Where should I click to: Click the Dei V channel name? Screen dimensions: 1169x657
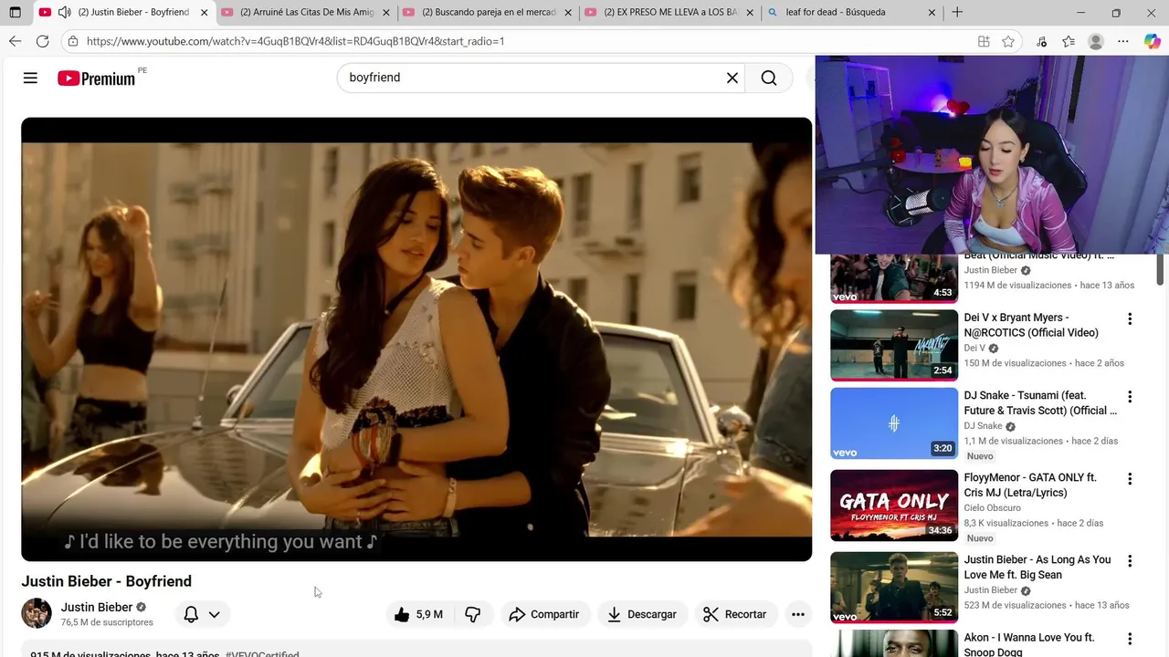(x=974, y=348)
